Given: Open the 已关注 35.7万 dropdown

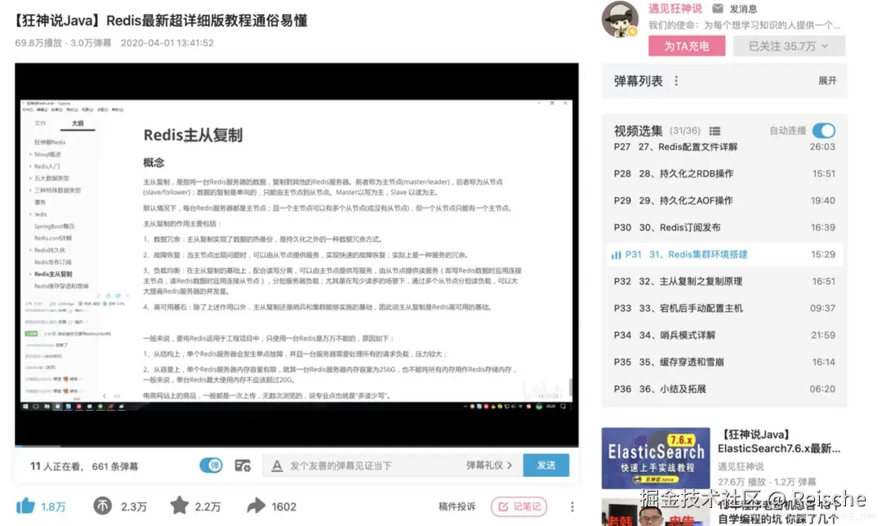Looking at the screenshot, I should tap(788, 46).
